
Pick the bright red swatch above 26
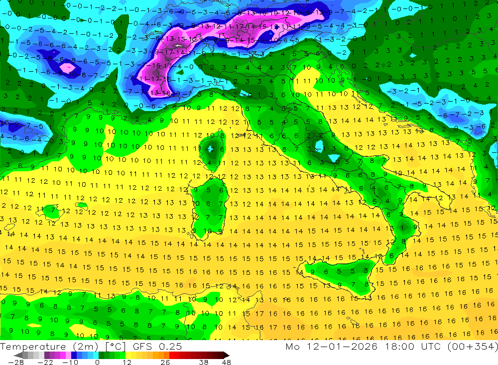tap(172, 355)
